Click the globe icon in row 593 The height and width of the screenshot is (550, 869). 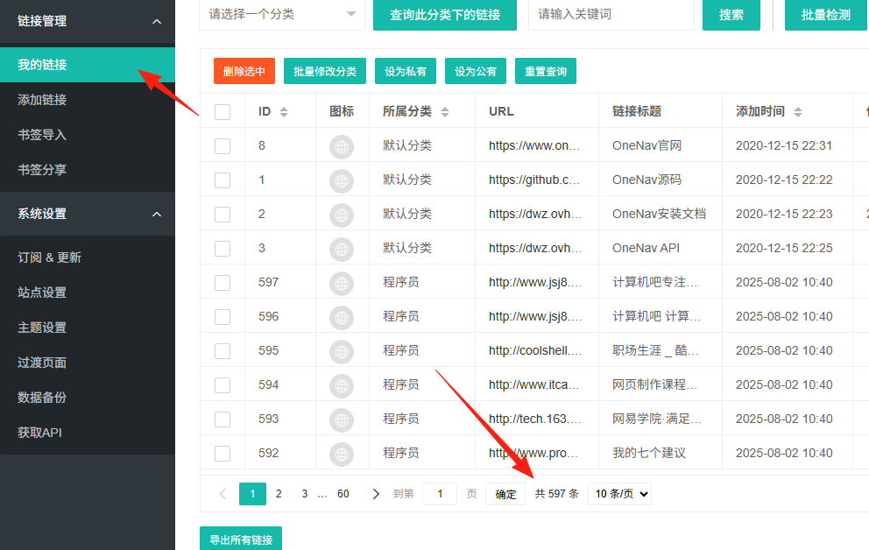(x=342, y=420)
